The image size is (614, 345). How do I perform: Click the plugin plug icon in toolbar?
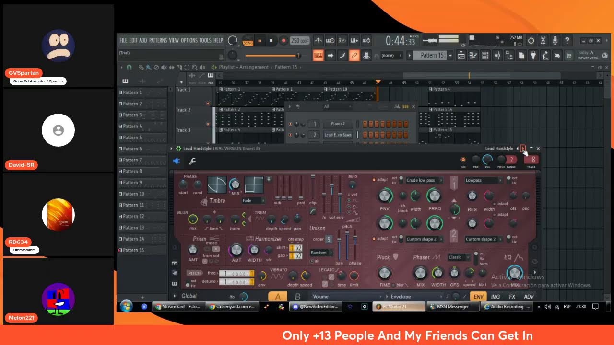click(x=533, y=56)
